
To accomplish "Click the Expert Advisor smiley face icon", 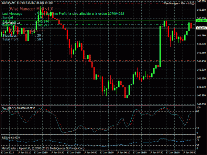I will tap(193, 3).
